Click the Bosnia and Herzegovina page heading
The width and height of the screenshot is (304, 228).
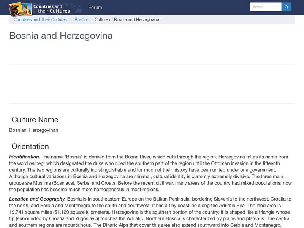click(x=61, y=36)
